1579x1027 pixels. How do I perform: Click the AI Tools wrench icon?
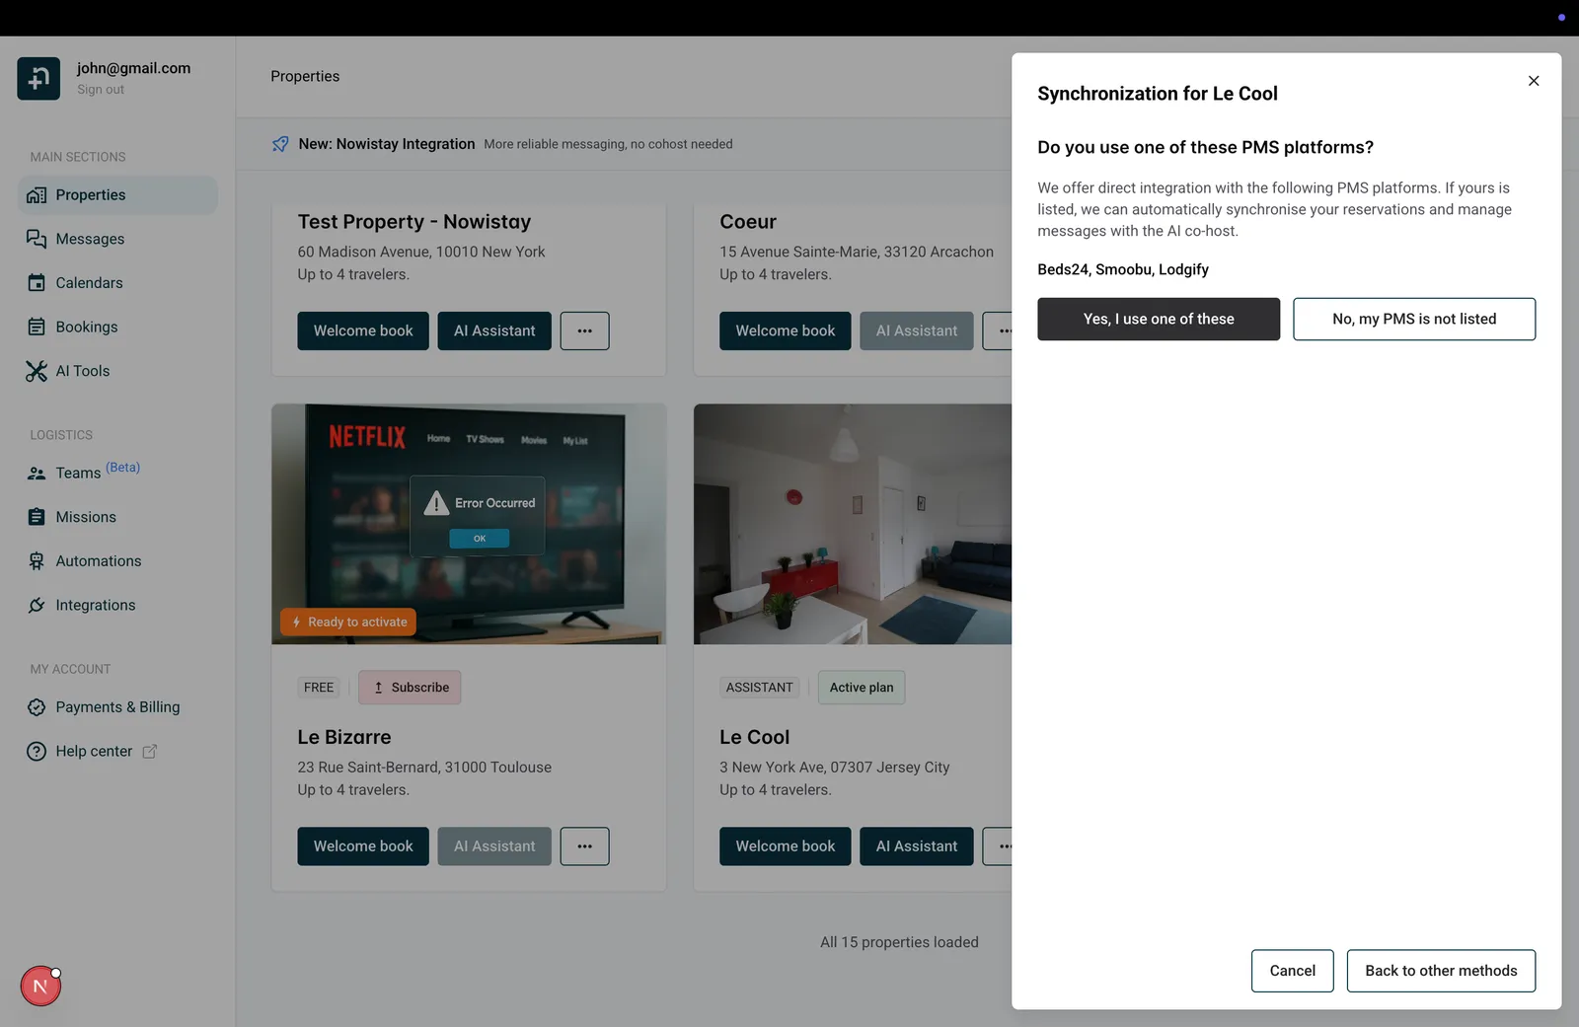(37, 371)
